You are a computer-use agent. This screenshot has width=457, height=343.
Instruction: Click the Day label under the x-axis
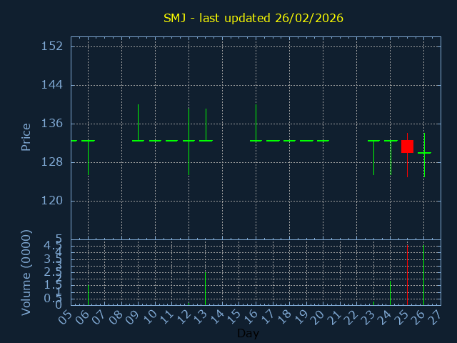click(x=248, y=334)
